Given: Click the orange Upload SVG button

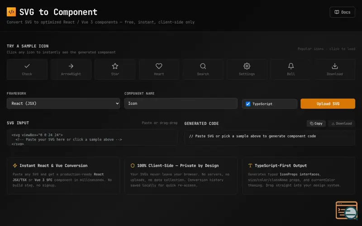Looking at the screenshot, I should (x=328, y=104).
